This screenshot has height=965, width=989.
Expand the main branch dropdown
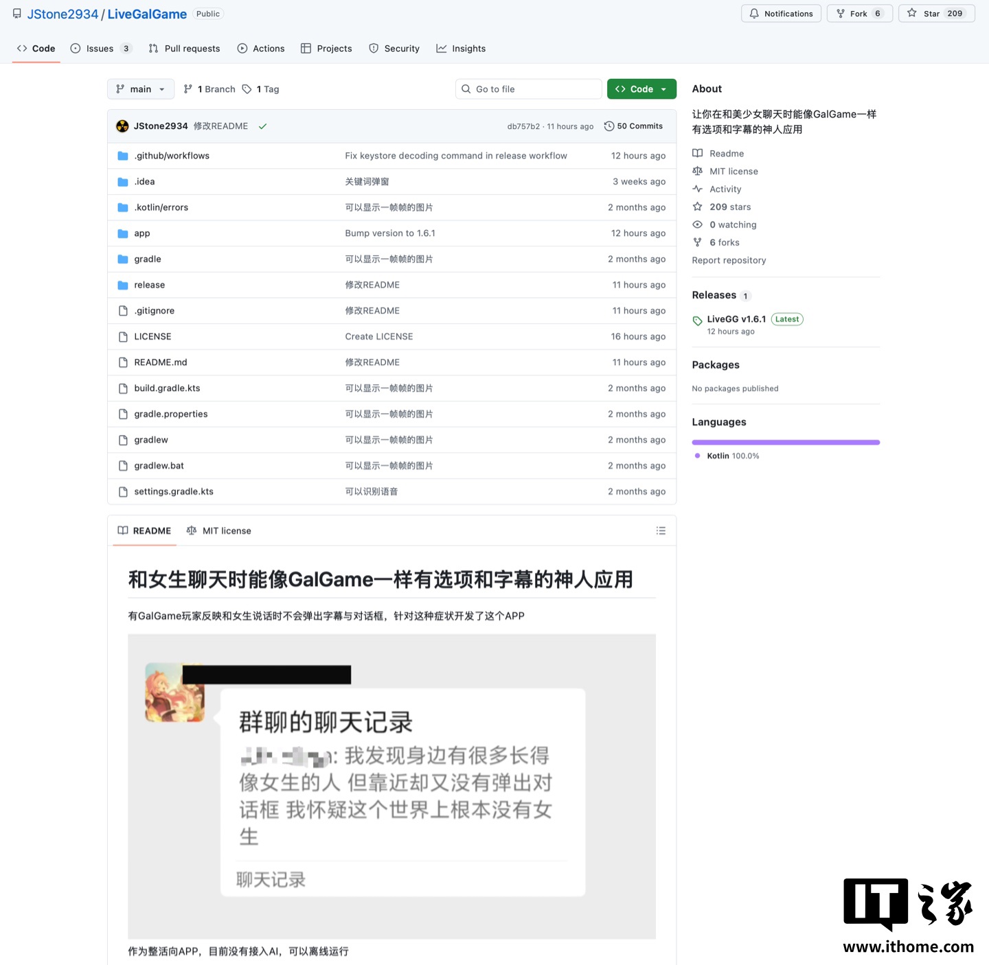point(140,89)
